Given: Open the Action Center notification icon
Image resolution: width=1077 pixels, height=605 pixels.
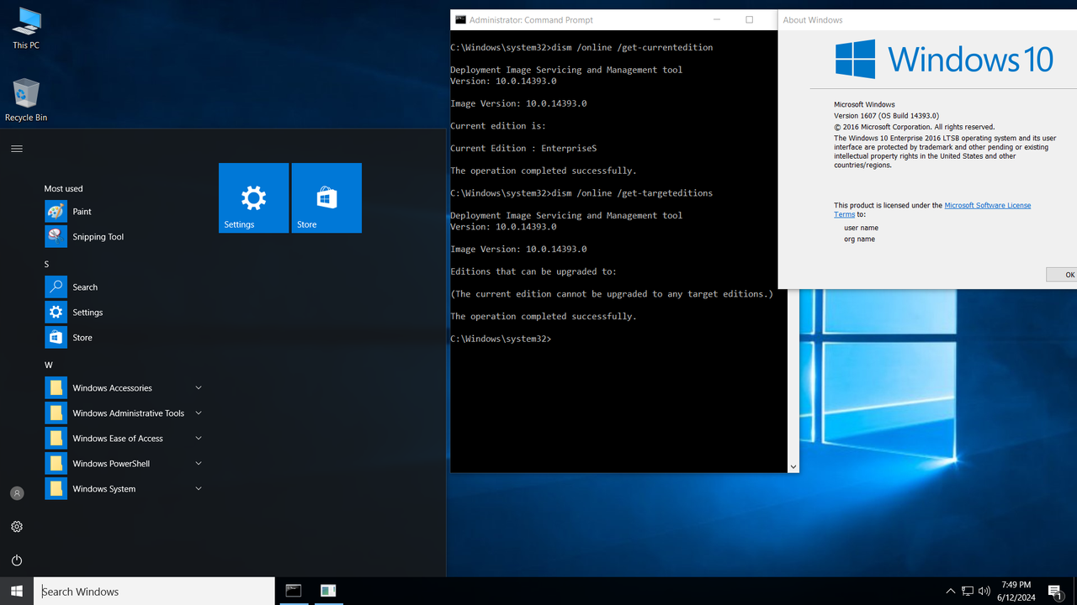Looking at the screenshot, I should click(x=1055, y=592).
